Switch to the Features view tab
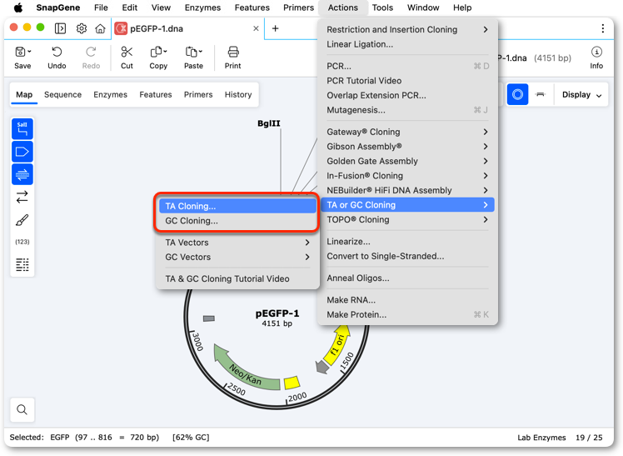This screenshot has width=623, height=456. click(x=156, y=95)
